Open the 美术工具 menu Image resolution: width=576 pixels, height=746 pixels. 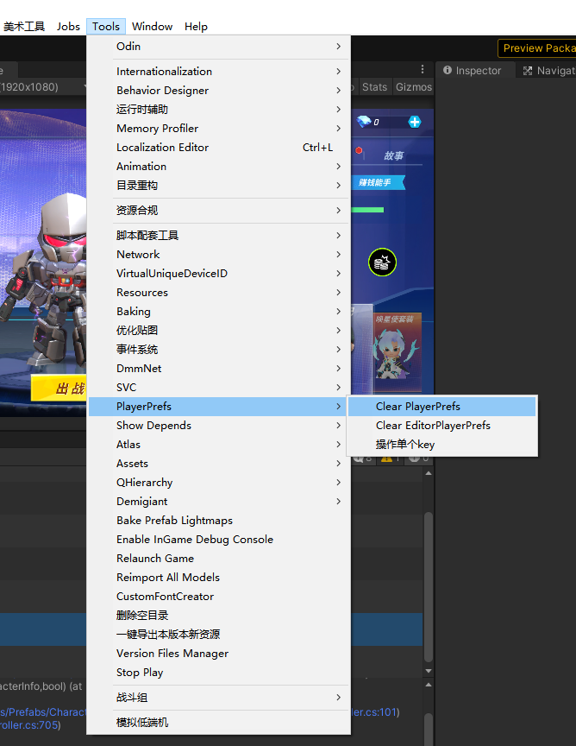(24, 27)
